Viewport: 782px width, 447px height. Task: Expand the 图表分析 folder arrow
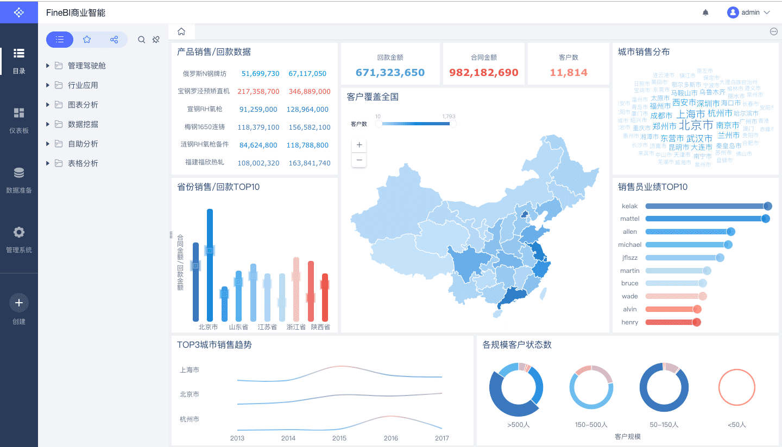coord(48,105)
